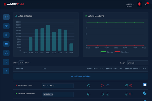Viewport: 152px width, 101px height.
Task: Click the red status dot of demo.webarx.com
Action: [16, 85]
